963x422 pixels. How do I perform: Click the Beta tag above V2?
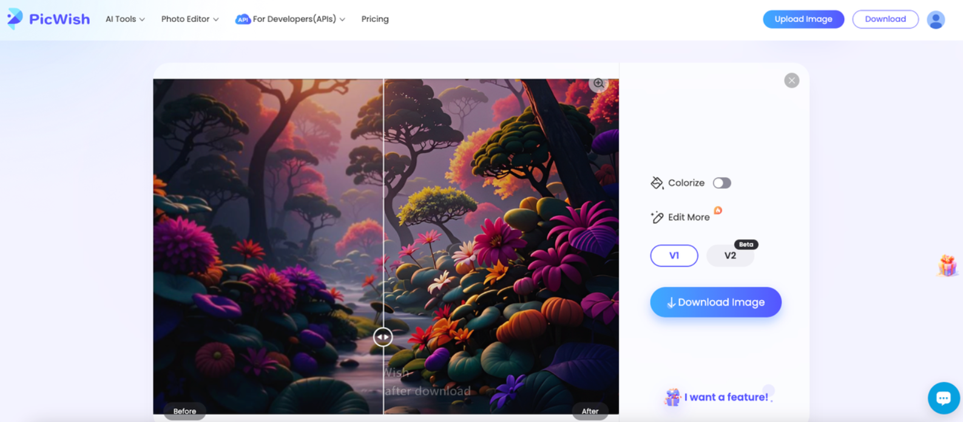click(746, 244)
